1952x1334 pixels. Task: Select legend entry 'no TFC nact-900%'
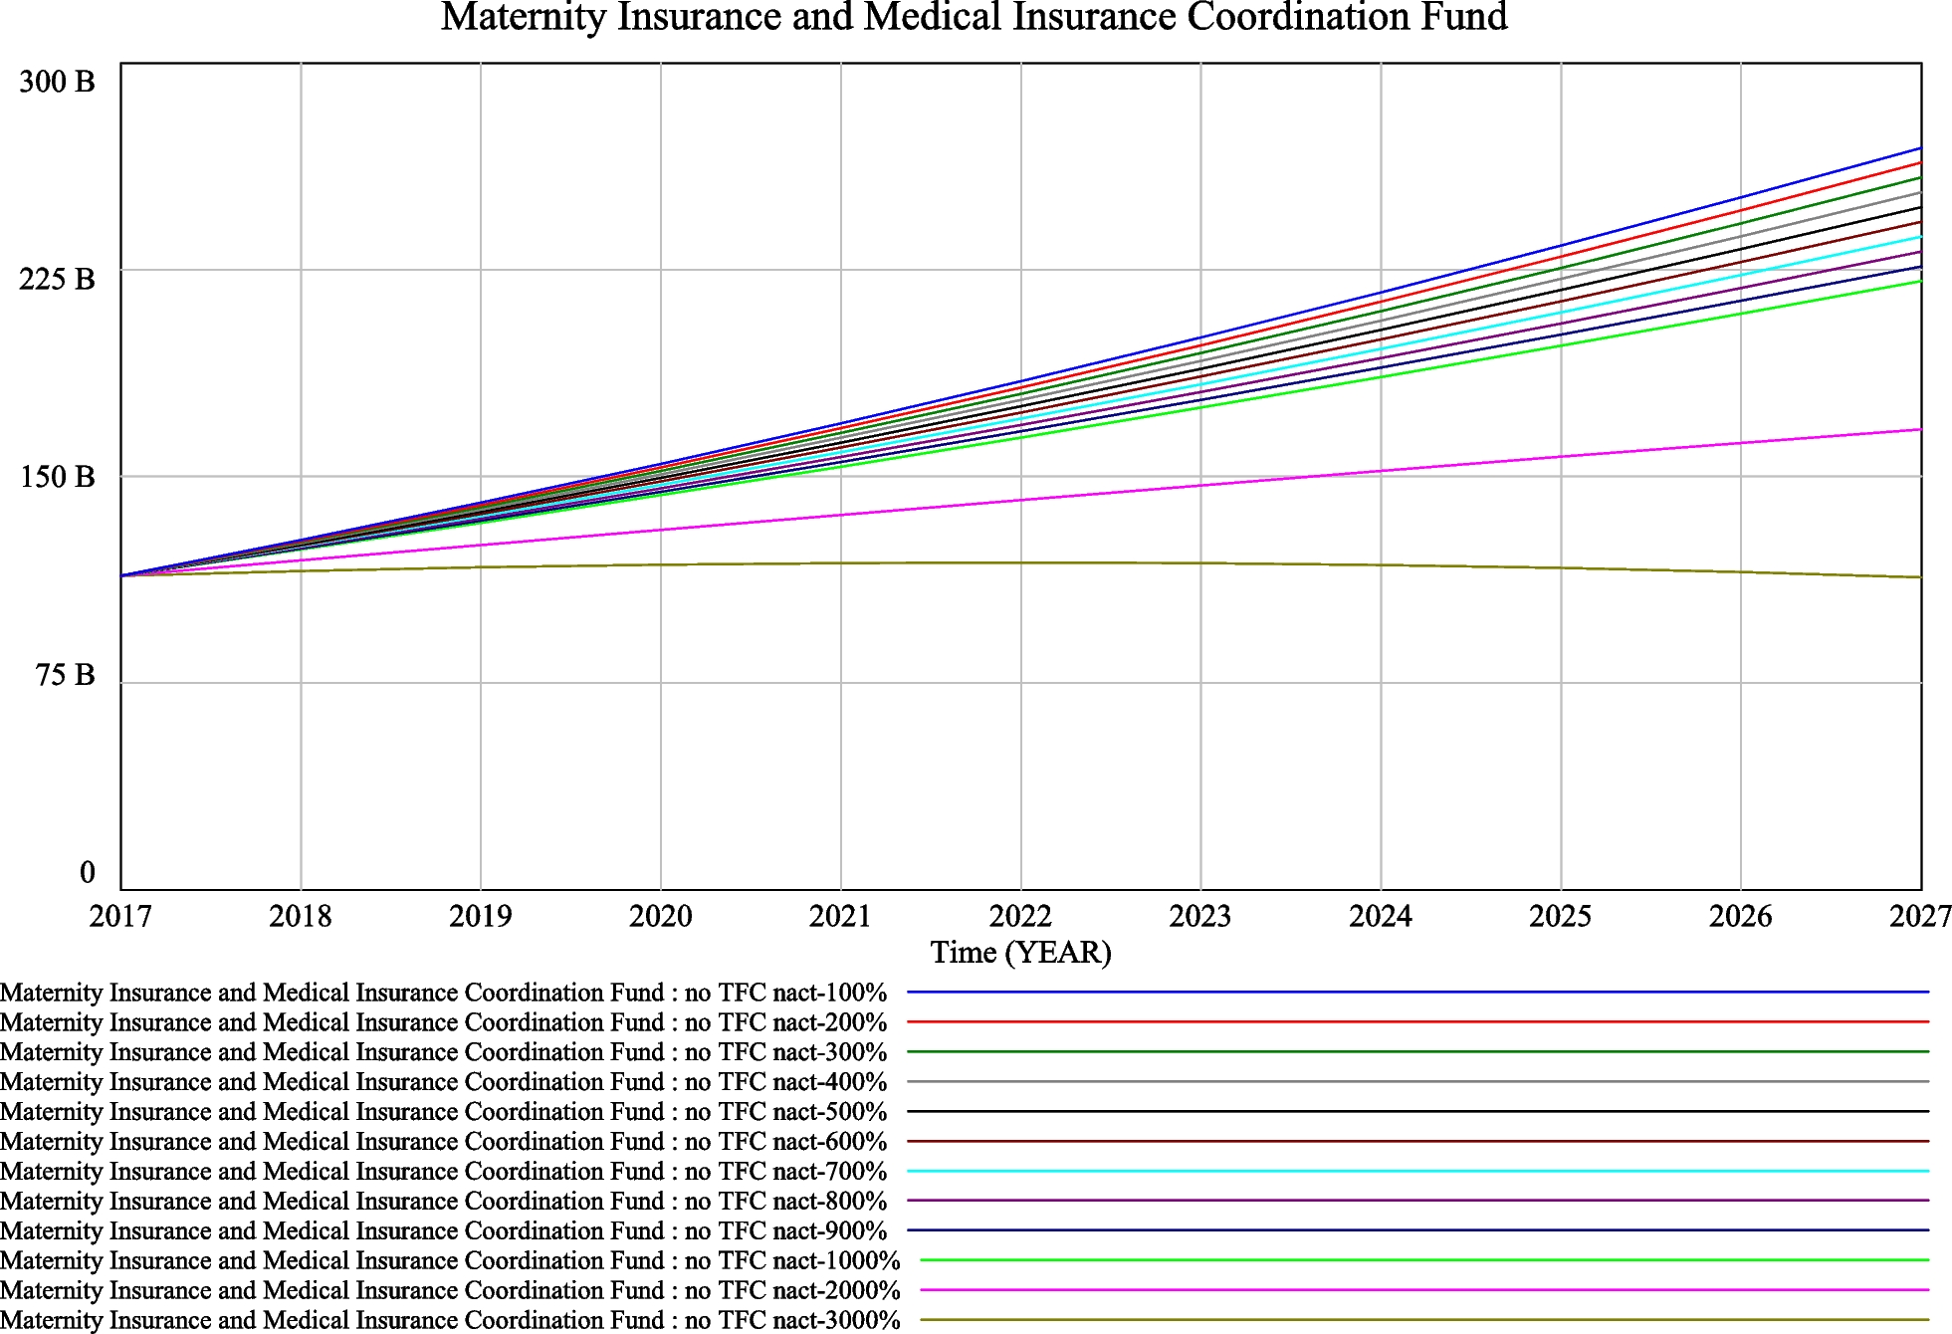pos(443,1231)
